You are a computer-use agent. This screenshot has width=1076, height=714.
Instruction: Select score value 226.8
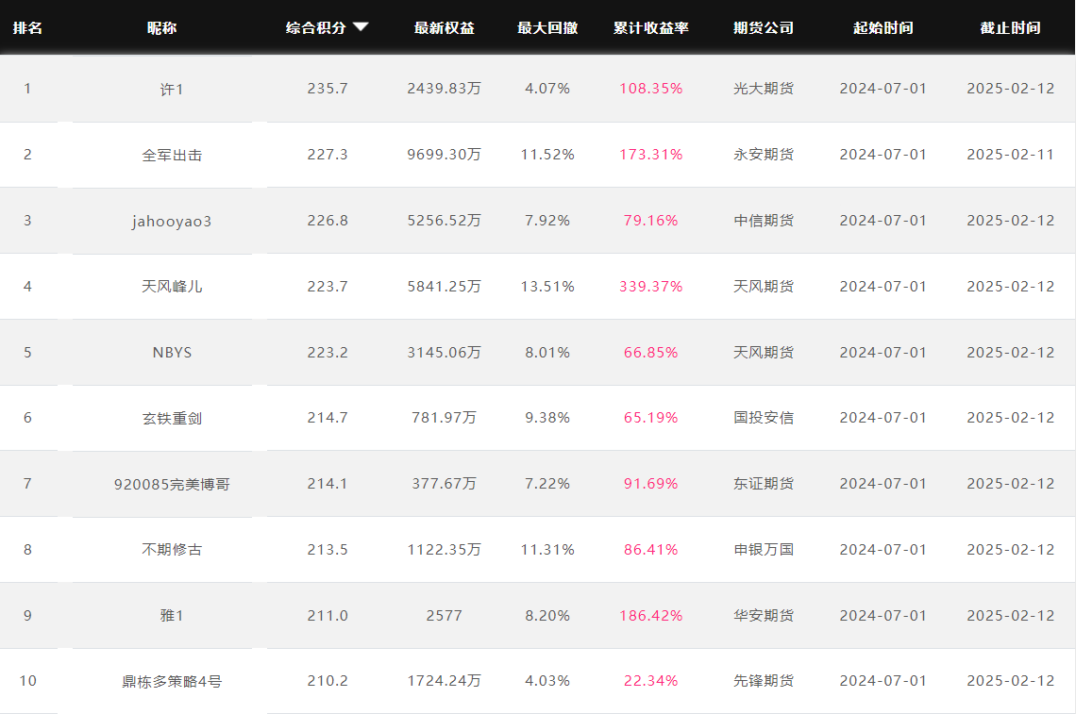tap(328, 220)
